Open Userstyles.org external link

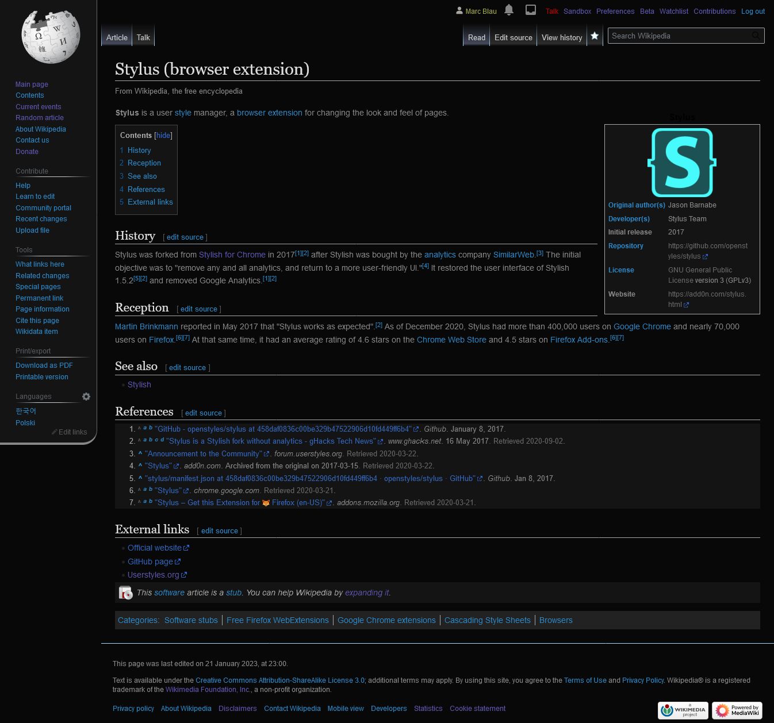point(157,575)
